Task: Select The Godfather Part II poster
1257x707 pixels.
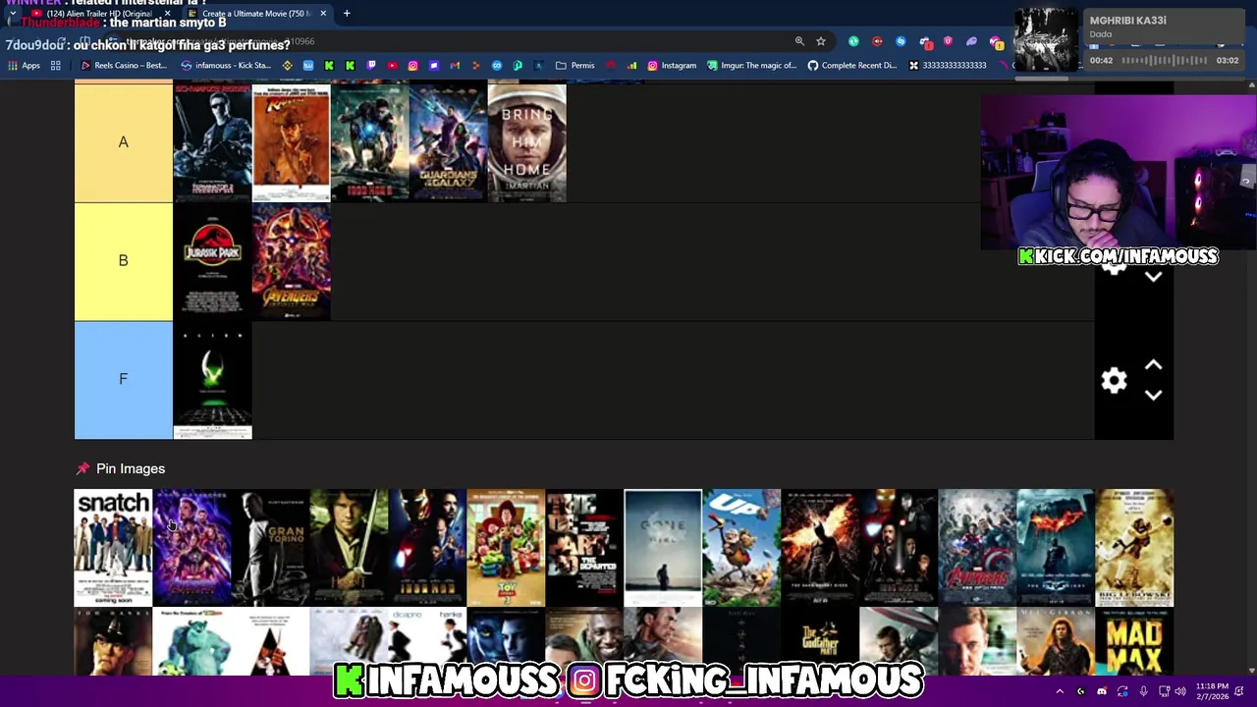Action: (820, 641)
